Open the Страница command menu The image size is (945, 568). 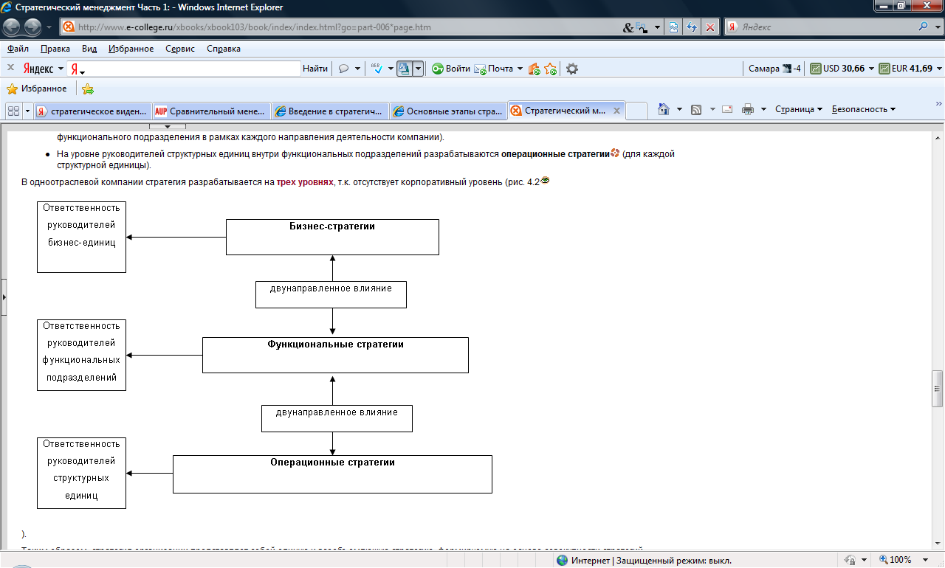point(799,109)
